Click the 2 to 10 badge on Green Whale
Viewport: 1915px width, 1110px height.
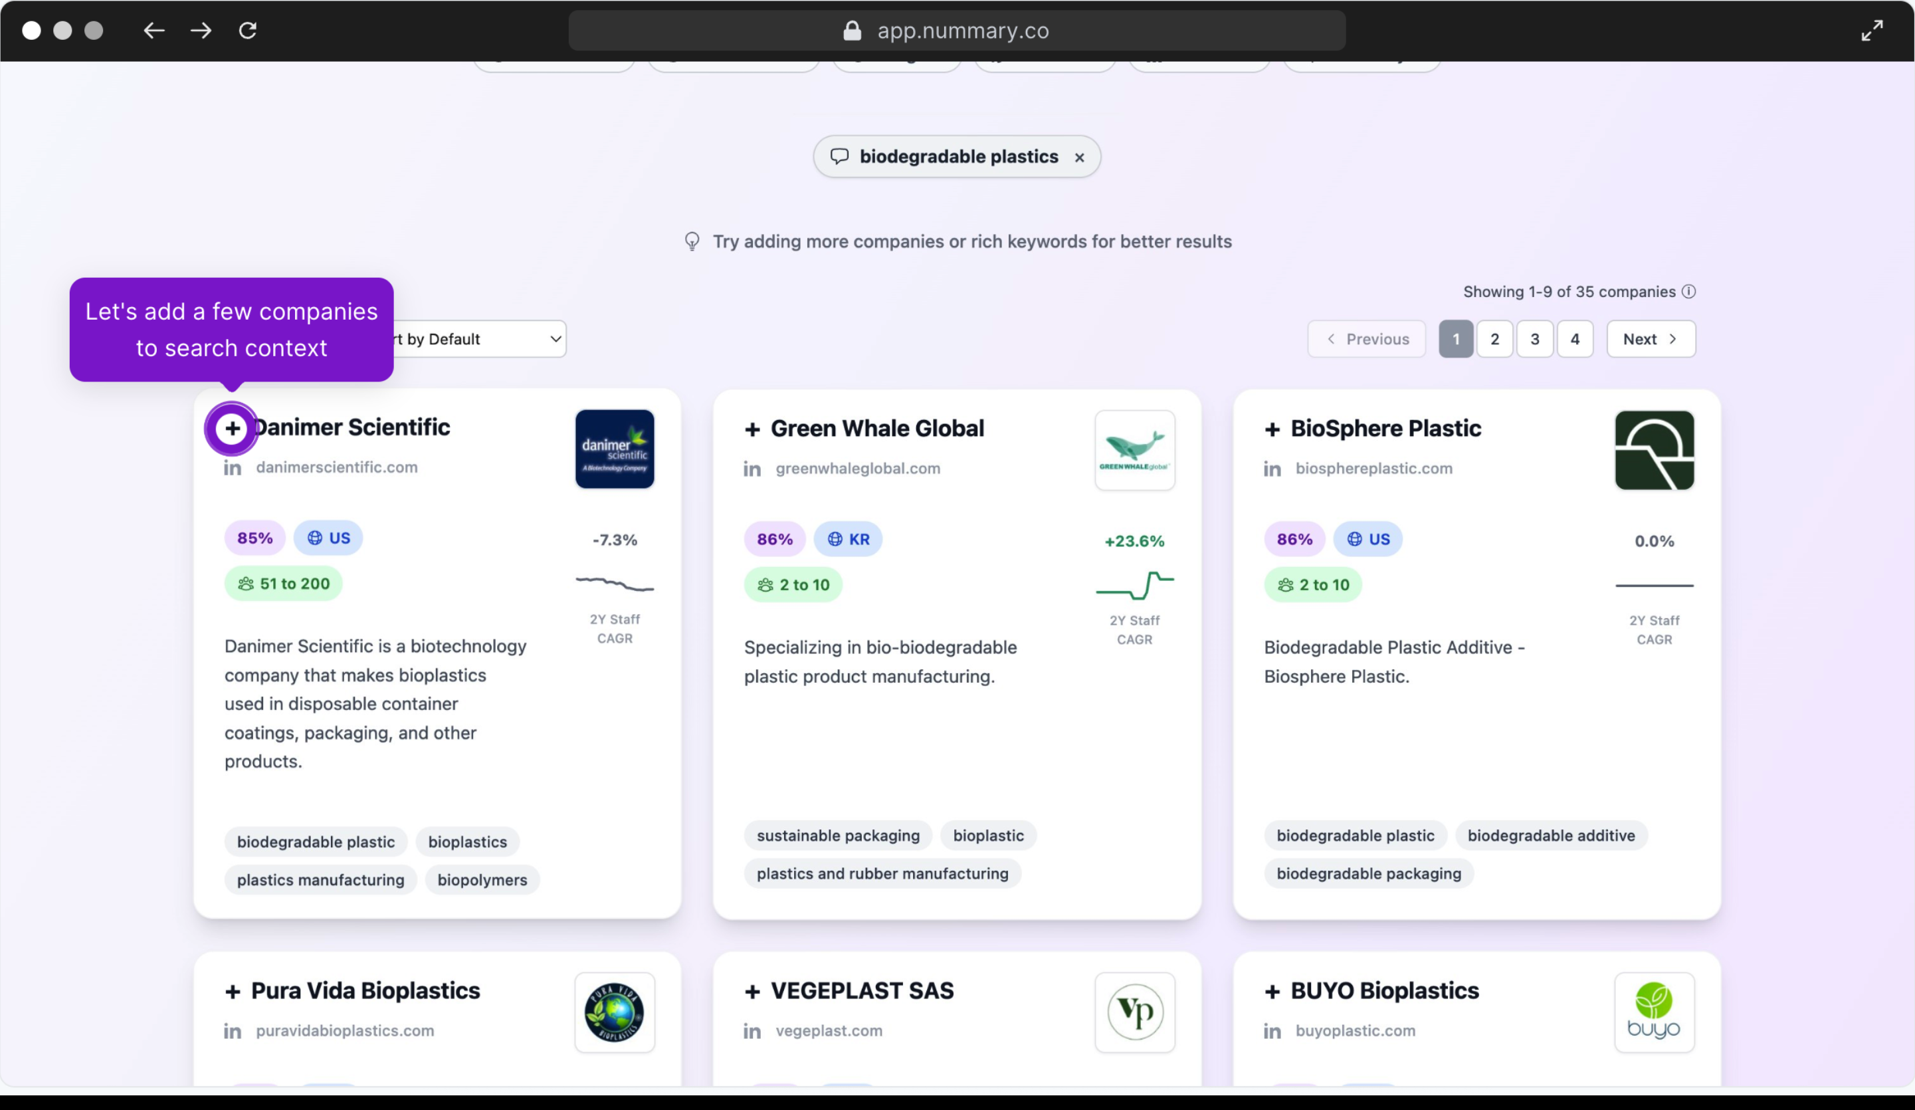tap(793, 586)
